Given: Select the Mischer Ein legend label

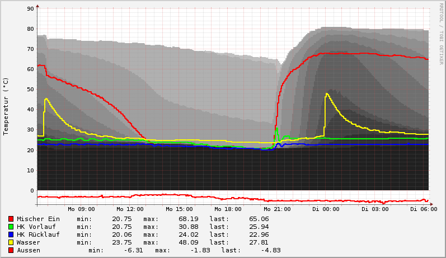Looking at the screenshot, I should point(38,219).
